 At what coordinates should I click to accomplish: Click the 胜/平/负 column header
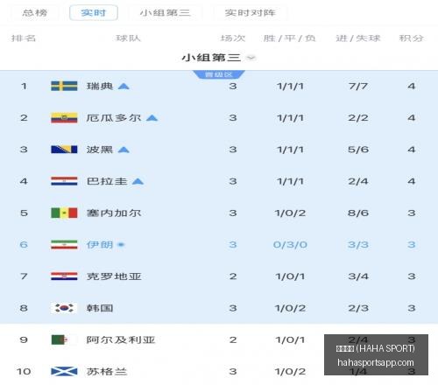[x=289, y=38]
